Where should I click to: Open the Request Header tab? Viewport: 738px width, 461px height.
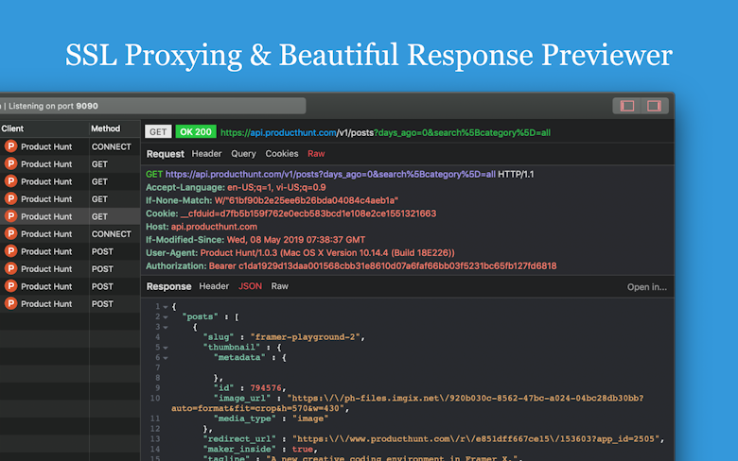(x=206, y=154)
